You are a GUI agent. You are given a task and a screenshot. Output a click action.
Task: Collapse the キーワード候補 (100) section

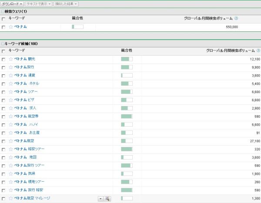pyautogui.click(x=3, y=44)
